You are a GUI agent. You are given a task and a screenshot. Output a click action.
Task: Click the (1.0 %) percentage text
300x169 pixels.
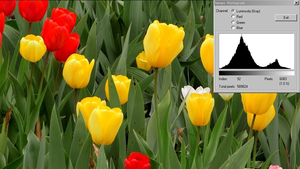[x=284, y=84]
